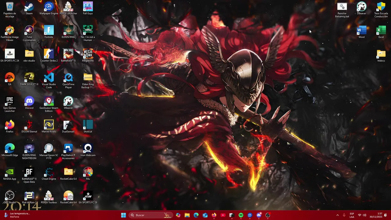Screen dimensions: 391x220
Task: Open the Wi-Fi network flyout
Action: tap(360, 215)
